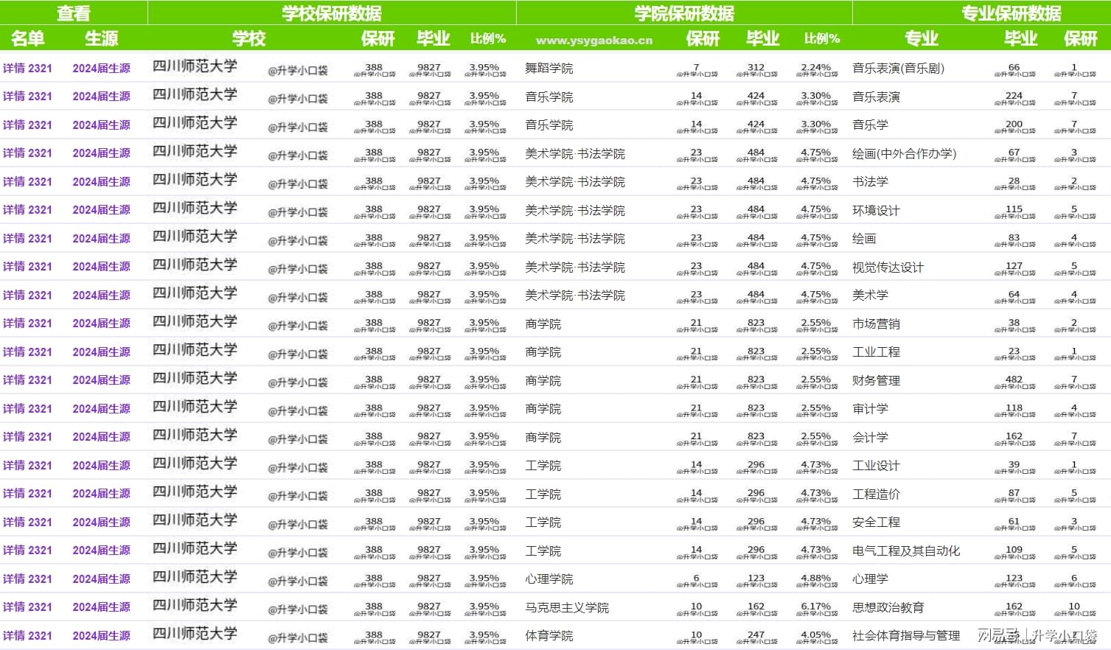Image resolution: width=1111 pixels, height=650 pixels.
Task: Select the 财务管理 major cell
Action: [x=876, y=381]
